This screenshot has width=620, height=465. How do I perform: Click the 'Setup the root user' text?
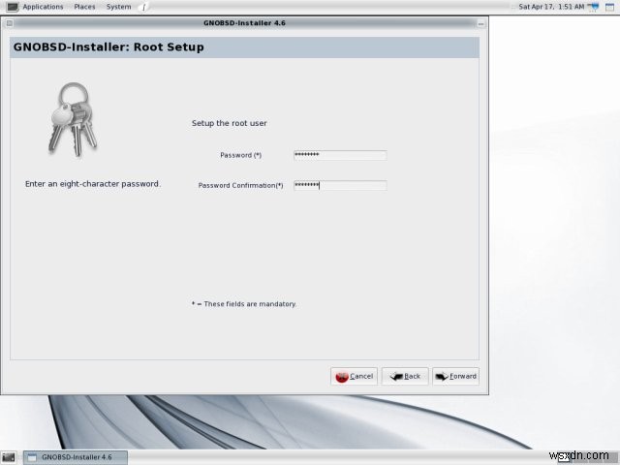coord(230,123)
